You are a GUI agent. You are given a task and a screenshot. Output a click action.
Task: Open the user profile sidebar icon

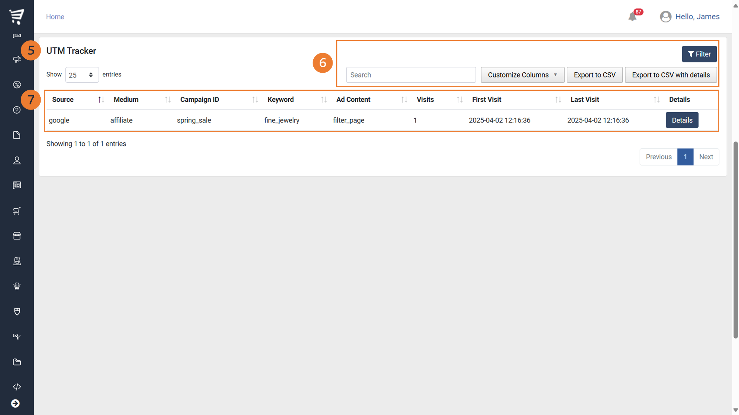[x=17, y=160]
